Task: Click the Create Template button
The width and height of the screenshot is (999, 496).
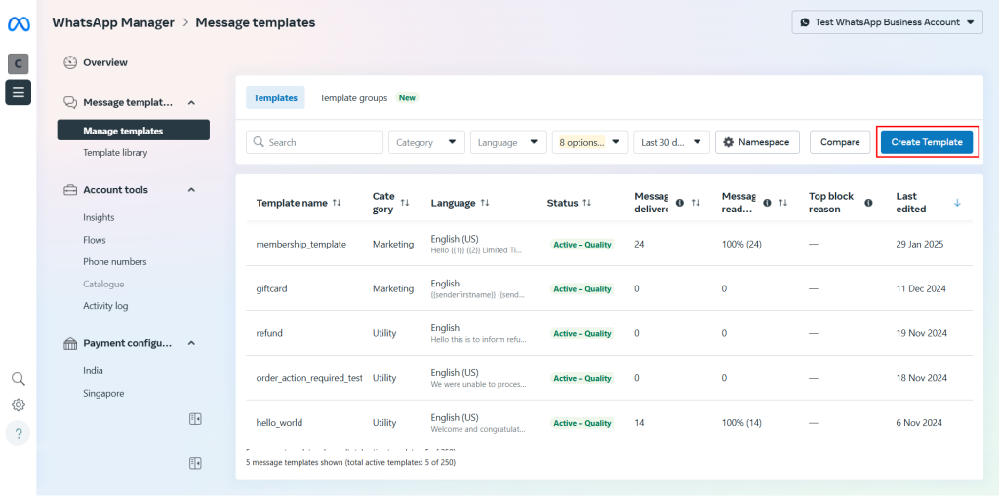Action: click(927, 142)
